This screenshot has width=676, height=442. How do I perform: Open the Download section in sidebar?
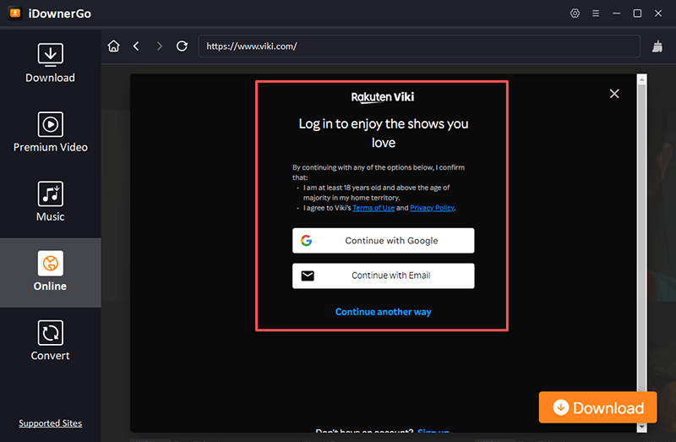click(x=50, y=63)
